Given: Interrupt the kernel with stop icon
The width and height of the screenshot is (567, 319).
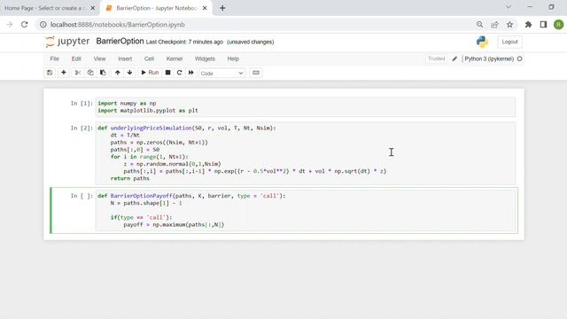Looking at the screenshot, I should (167, 73).
